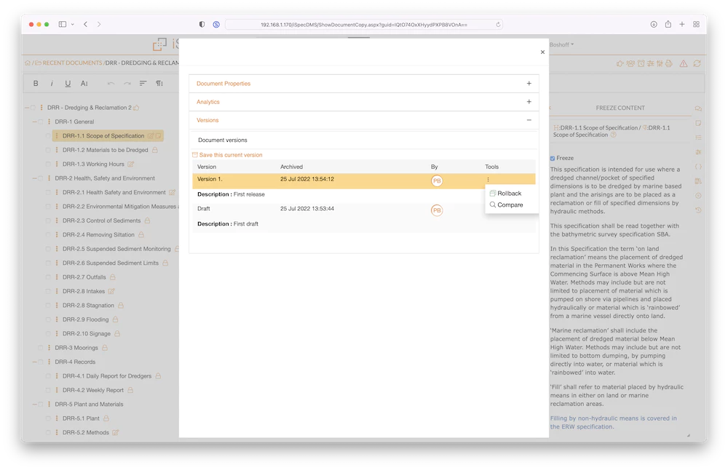This screenshot has height=470, width=728.
Task: Click the users group icon in top toolbar
Action: (x=630, y=63)
